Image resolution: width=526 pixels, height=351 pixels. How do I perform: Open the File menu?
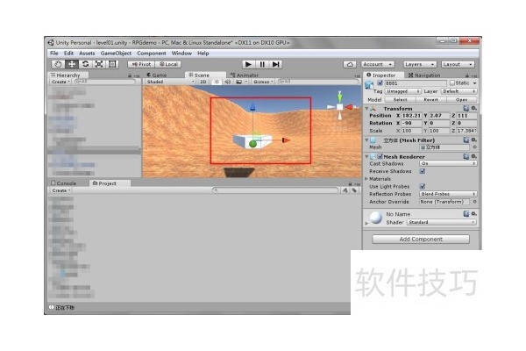click(x=54, y=53)
